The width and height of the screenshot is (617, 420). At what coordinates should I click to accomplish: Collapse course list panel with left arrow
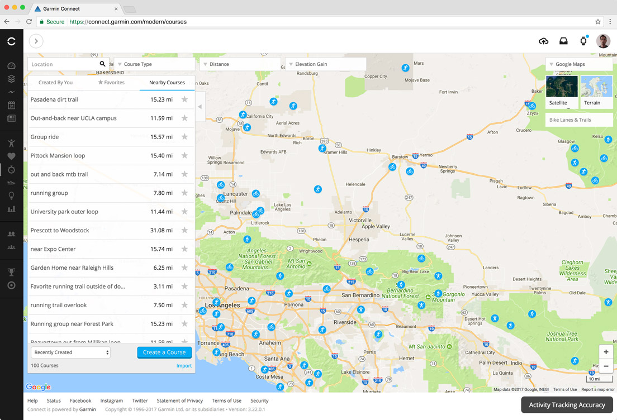pos(200,107)
